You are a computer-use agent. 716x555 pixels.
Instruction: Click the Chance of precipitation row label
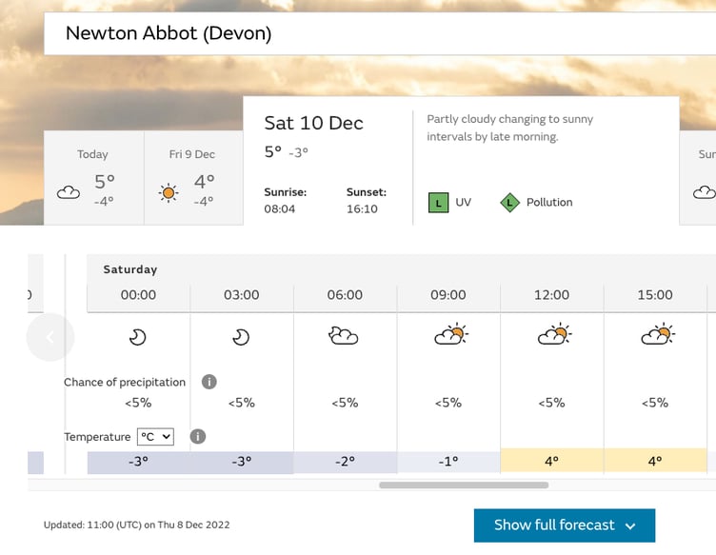point(125,382)
